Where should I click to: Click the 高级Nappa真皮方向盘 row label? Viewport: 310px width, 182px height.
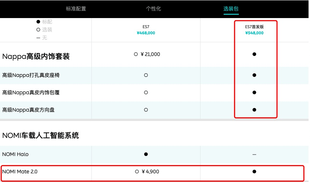pos(28,110)
